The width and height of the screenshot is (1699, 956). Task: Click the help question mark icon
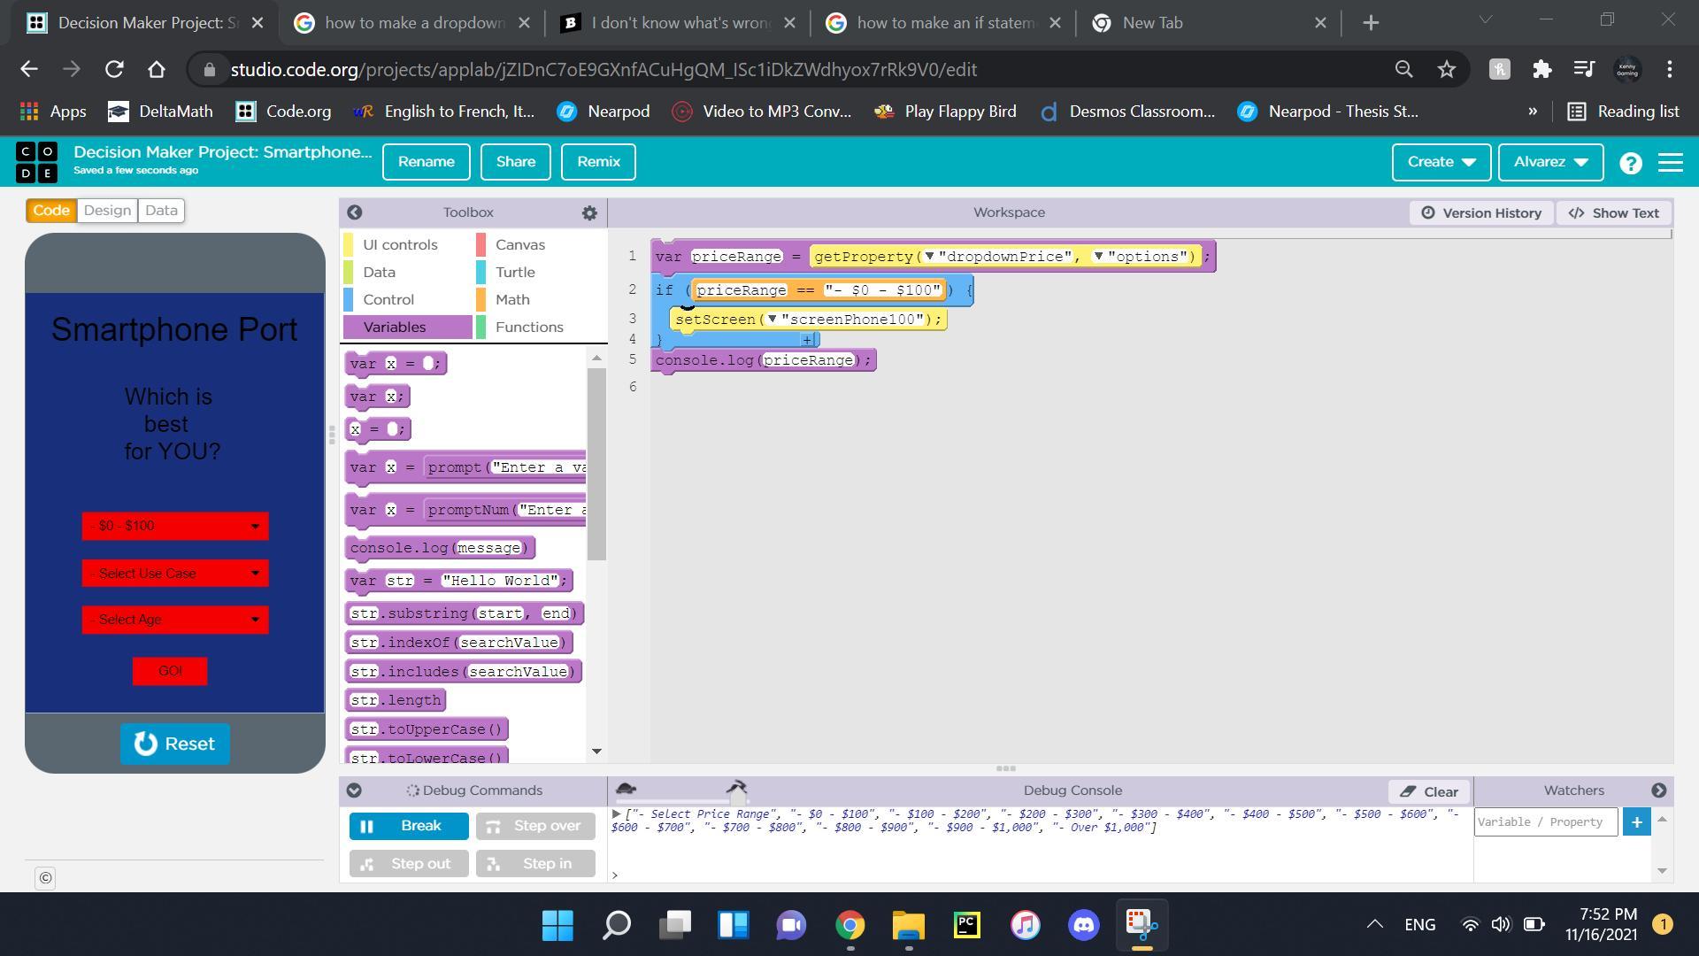click(1630, 163)
